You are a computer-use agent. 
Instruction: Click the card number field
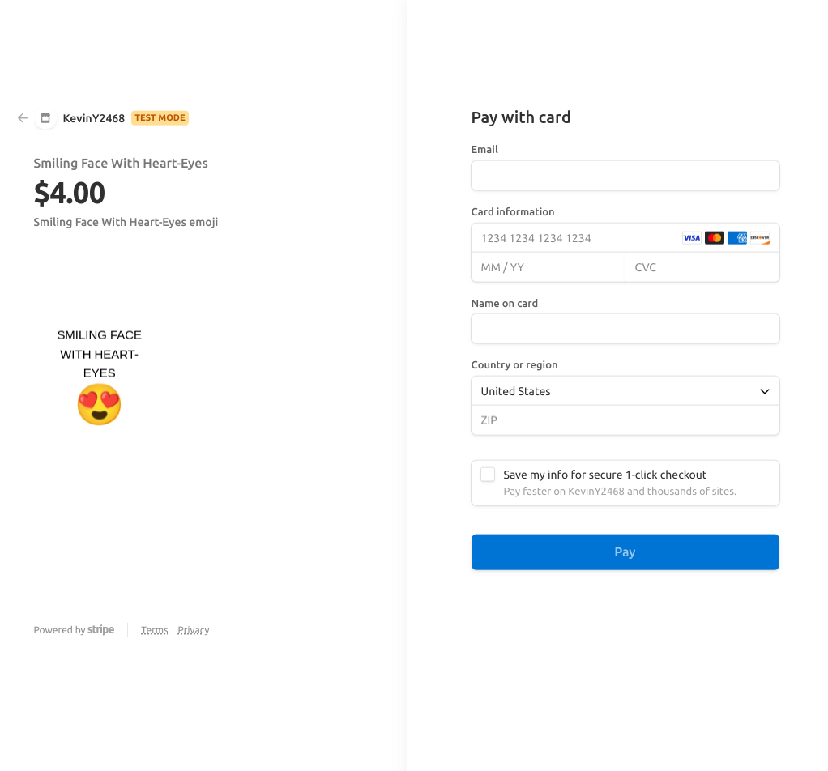[x=575, y=238]
